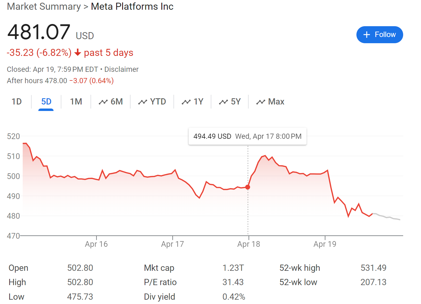The height and width of the screenshot is (304, 421).
Task: Select the currently active 5D tab
Action: [46, 102]
